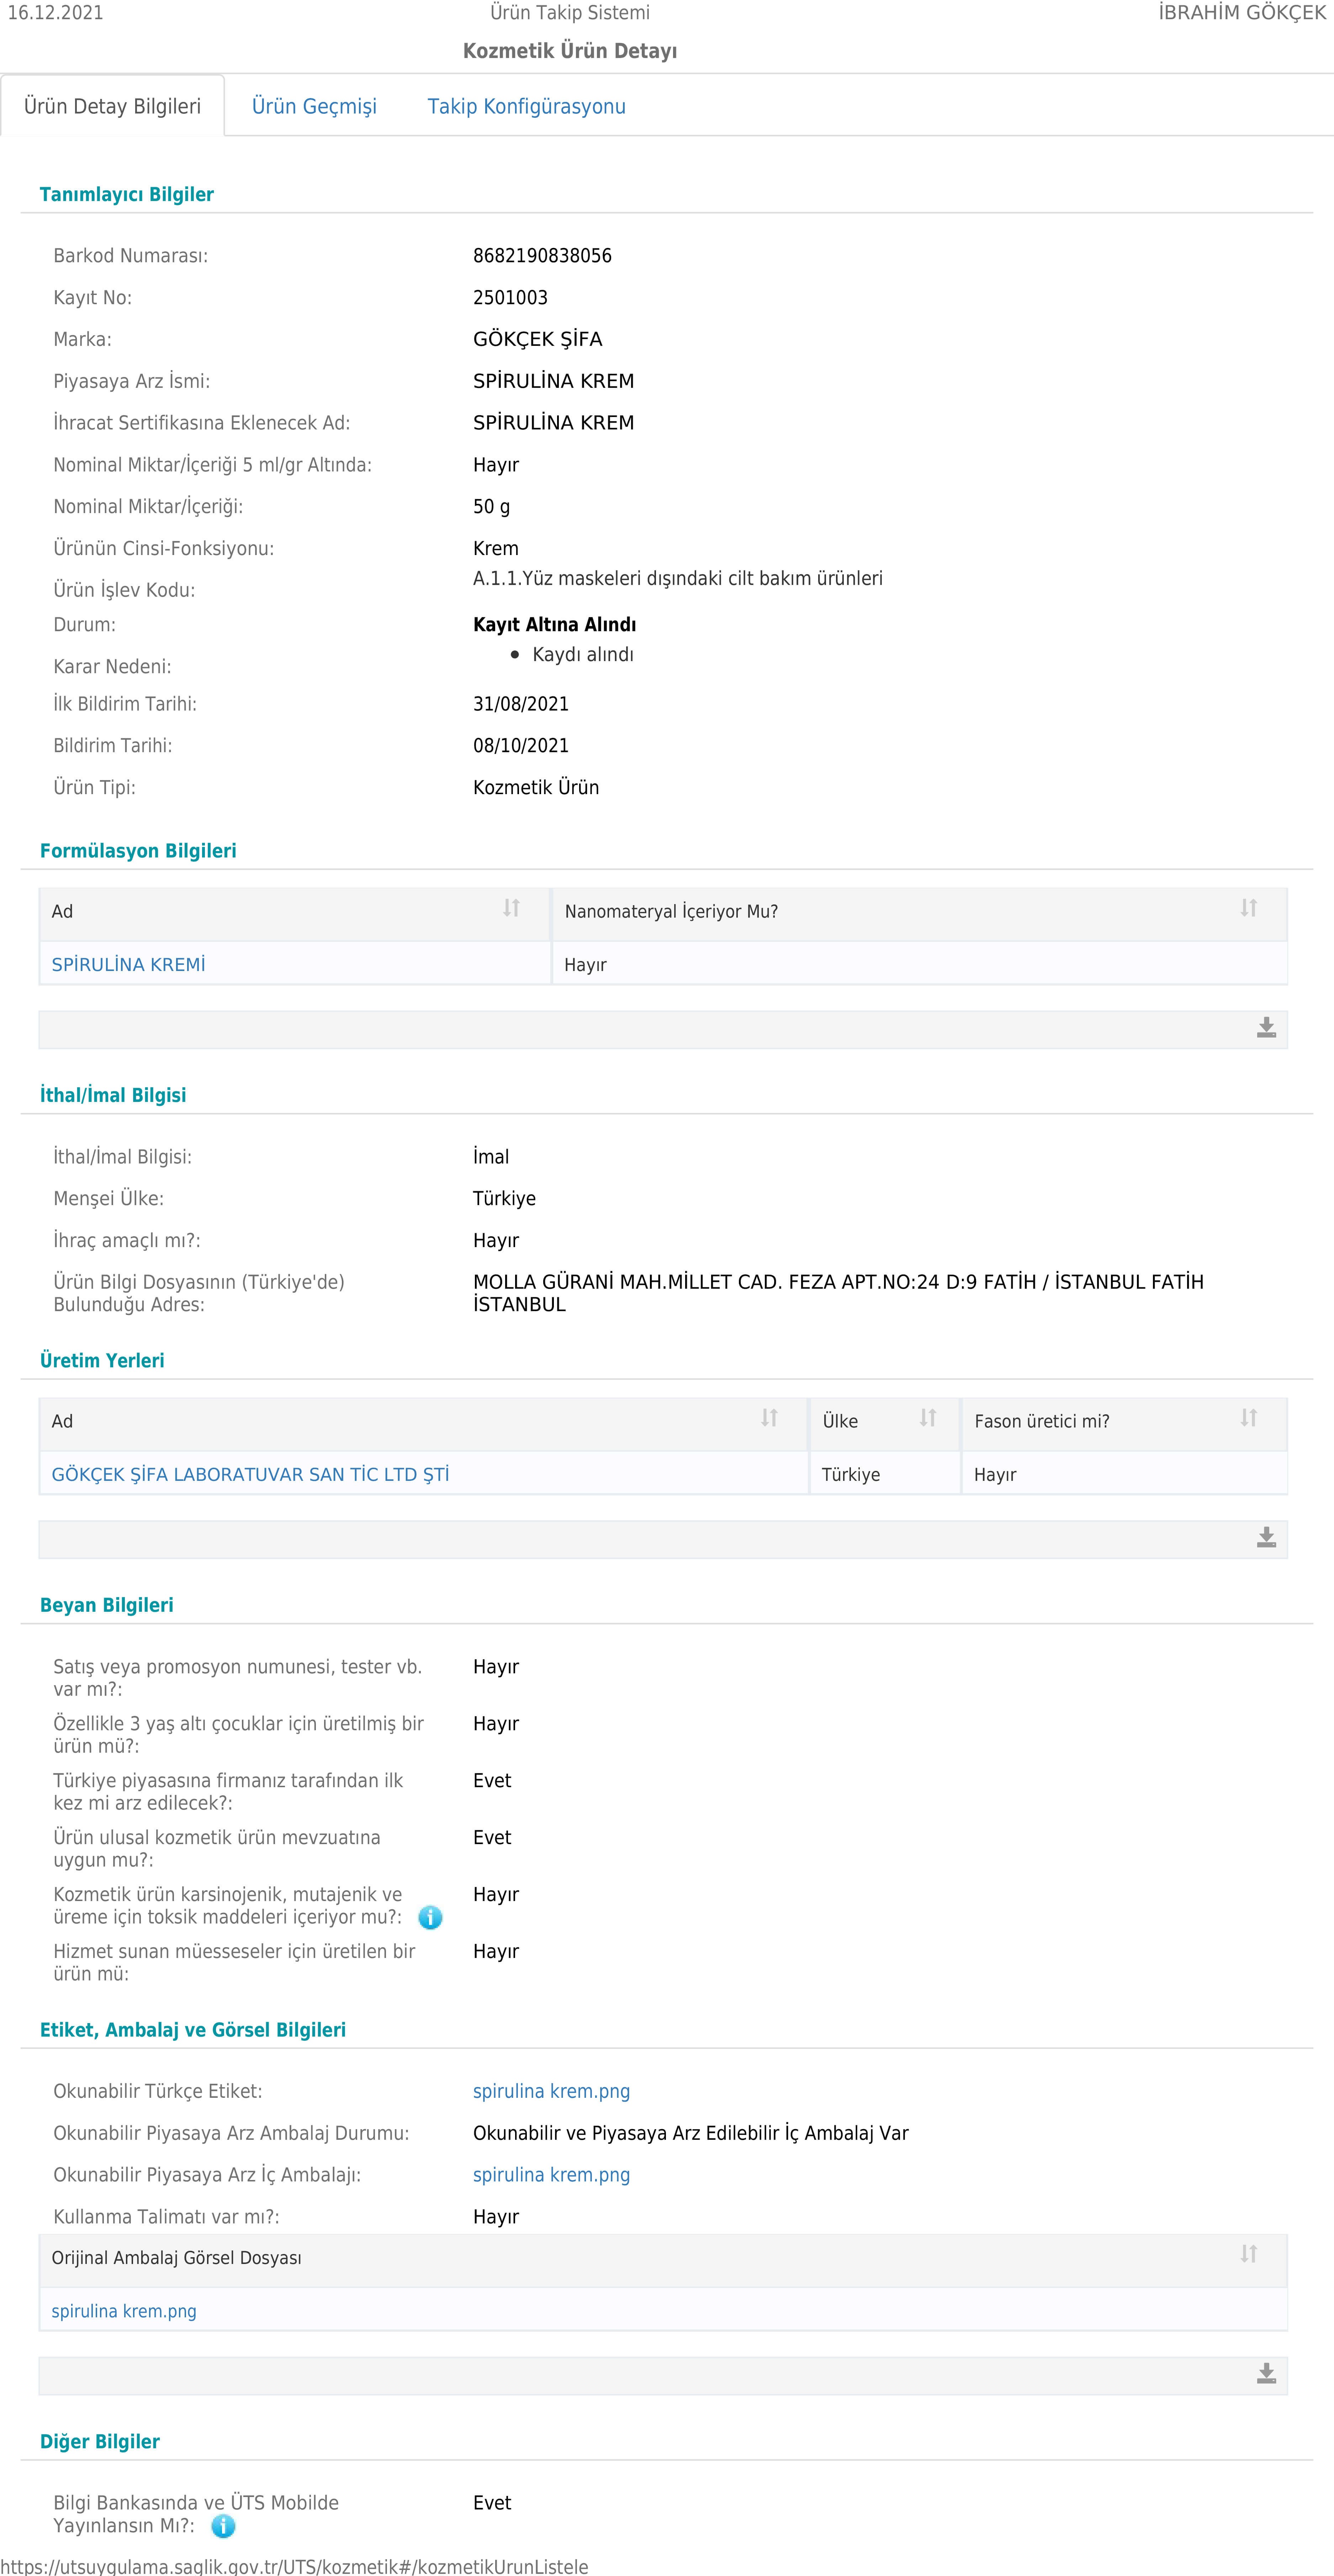Image resolution: width=1334 pixels, height=2576 pixels.
Task: Click Tanımlayıcı Bilgiler section heading
Action: (x=127, y=195)
